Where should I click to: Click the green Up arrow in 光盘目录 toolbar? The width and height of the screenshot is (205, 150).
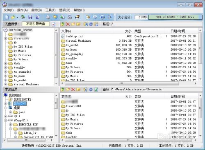pyautogui.click(x=63, y=24)
